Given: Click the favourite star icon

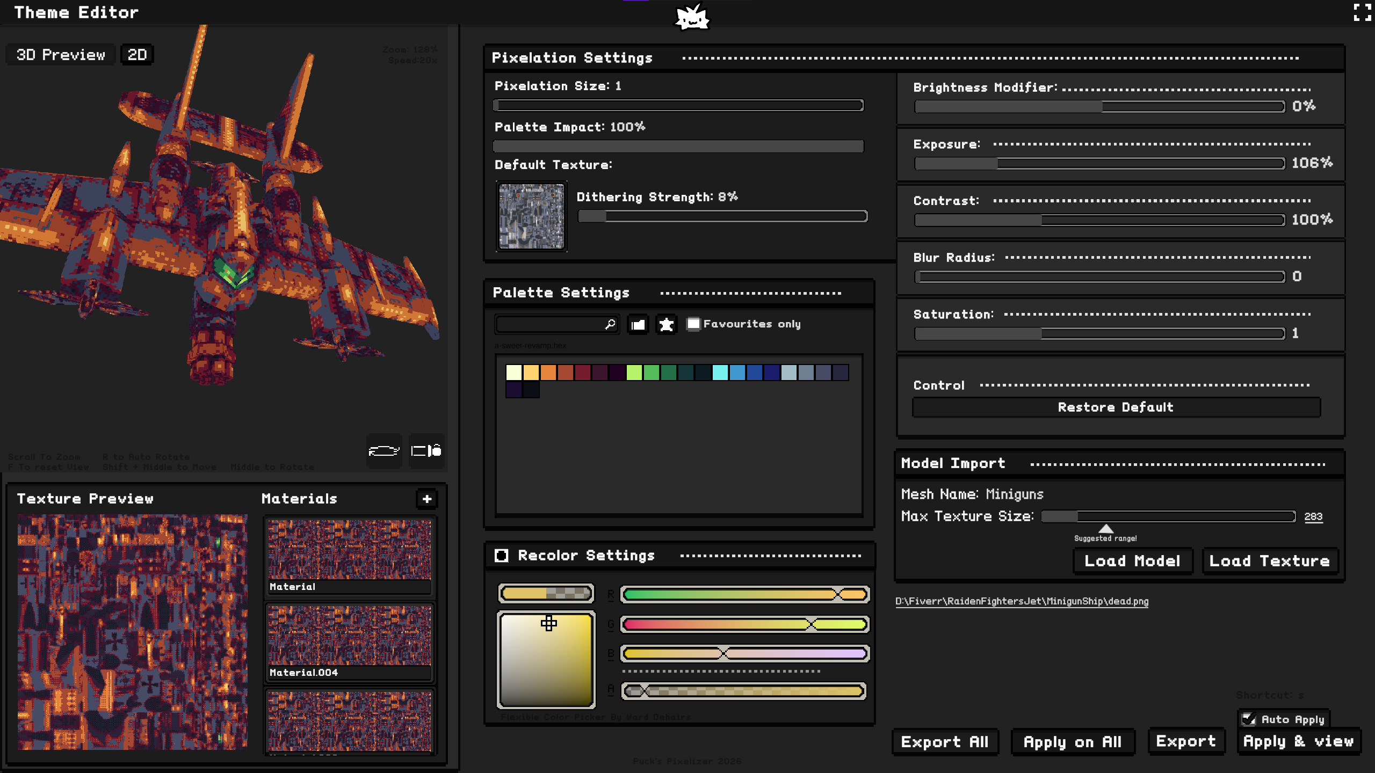Looking at the screenshot, I should [x=667, y=325].
